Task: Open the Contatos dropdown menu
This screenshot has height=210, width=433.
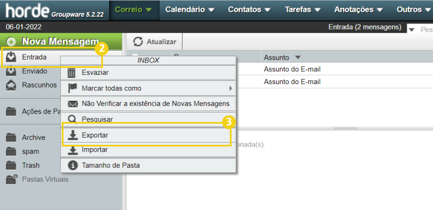Action: coord(249,9)
